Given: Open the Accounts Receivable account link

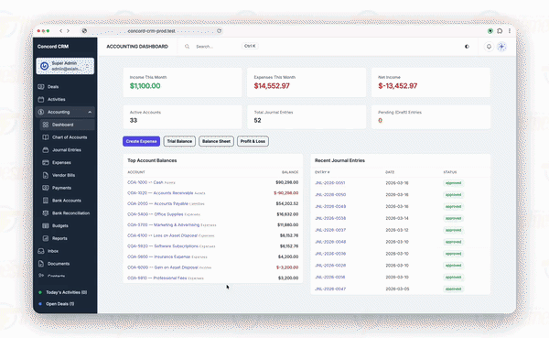Looking at the screenshot, I should pos(160,193).
